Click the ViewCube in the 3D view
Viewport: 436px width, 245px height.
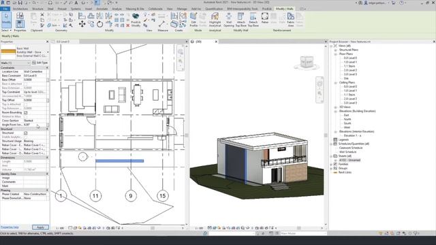pyautogui.click(x=307, y=62)
